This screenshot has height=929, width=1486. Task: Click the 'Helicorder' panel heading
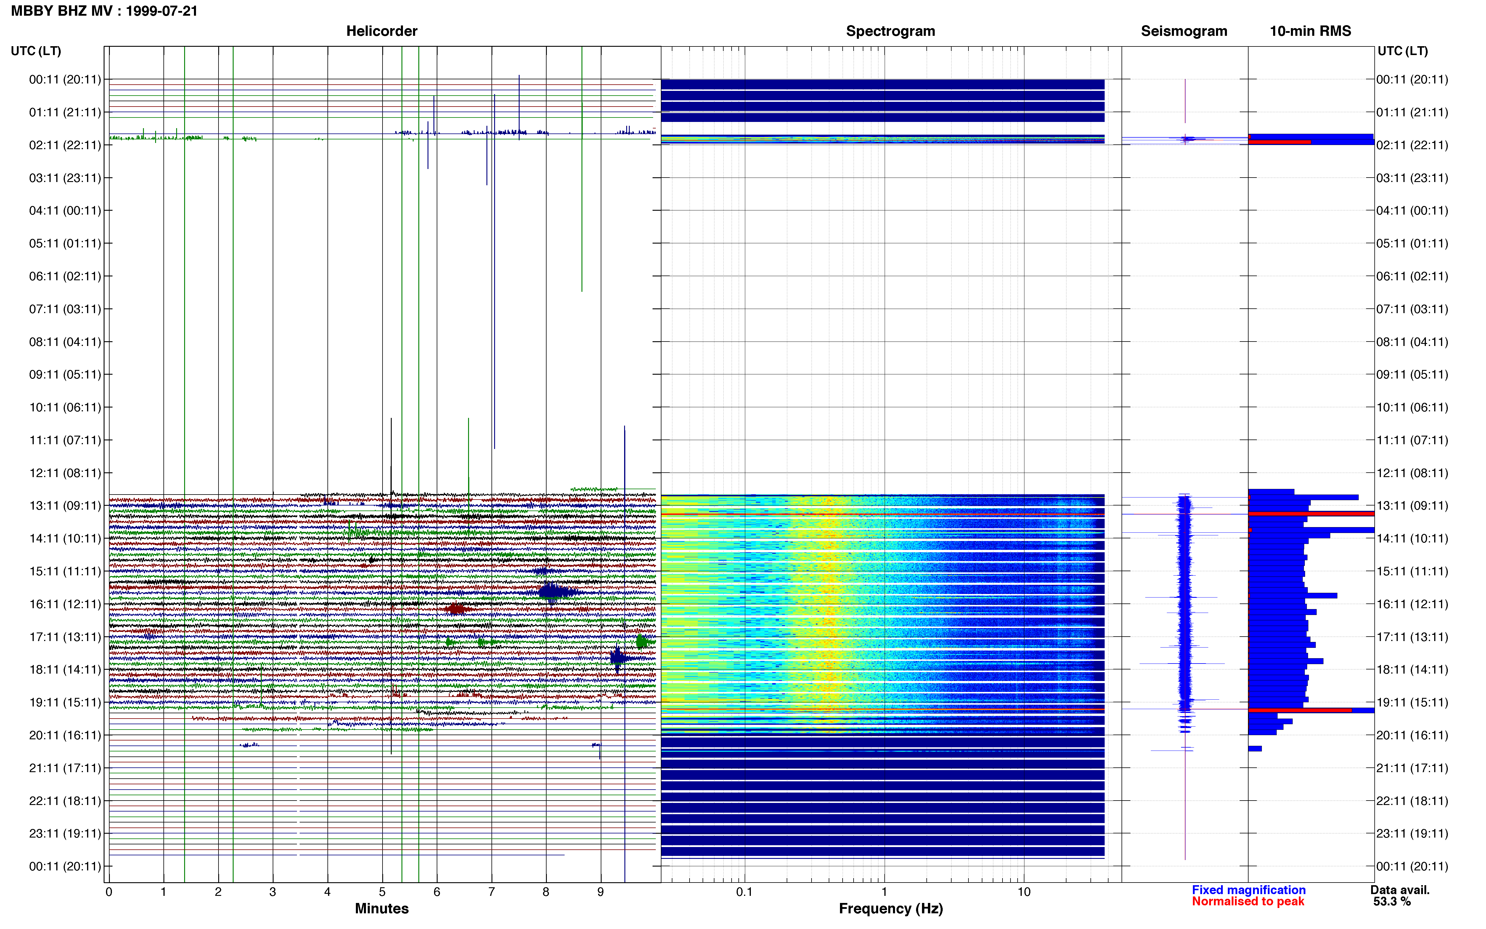click(x=382, y=31)
